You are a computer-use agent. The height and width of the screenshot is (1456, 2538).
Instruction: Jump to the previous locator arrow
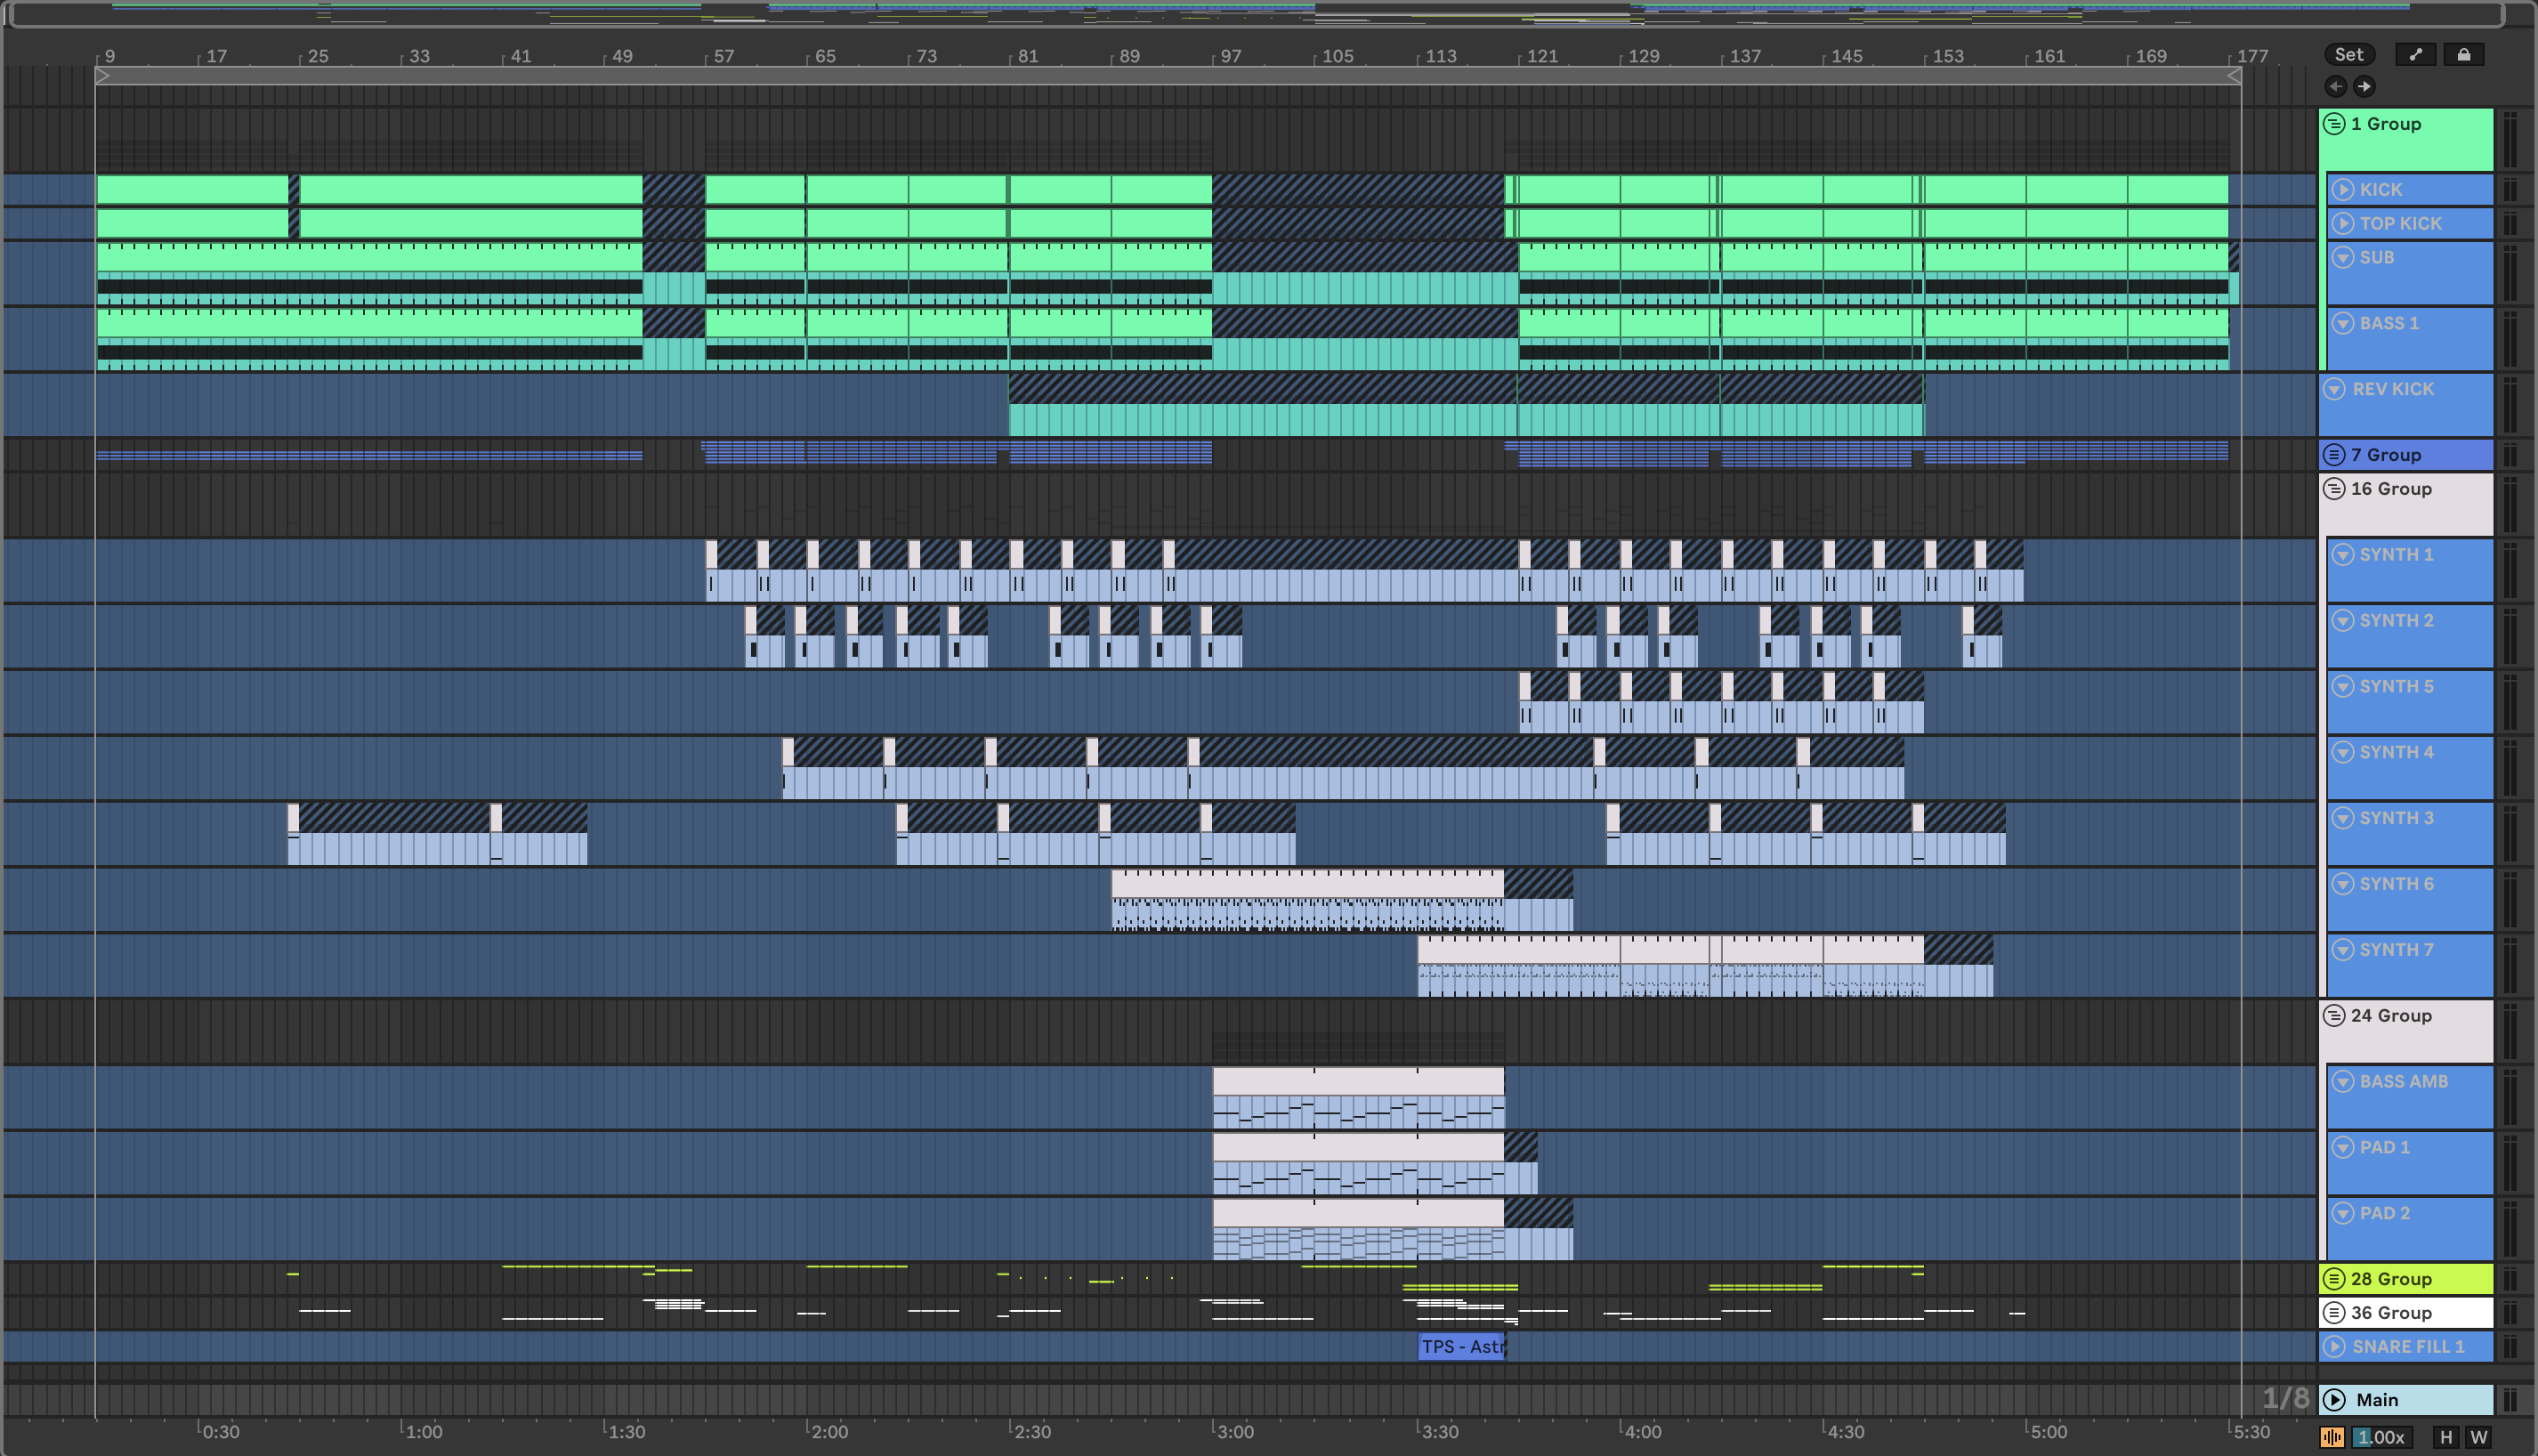click(x=2335, y=86)
